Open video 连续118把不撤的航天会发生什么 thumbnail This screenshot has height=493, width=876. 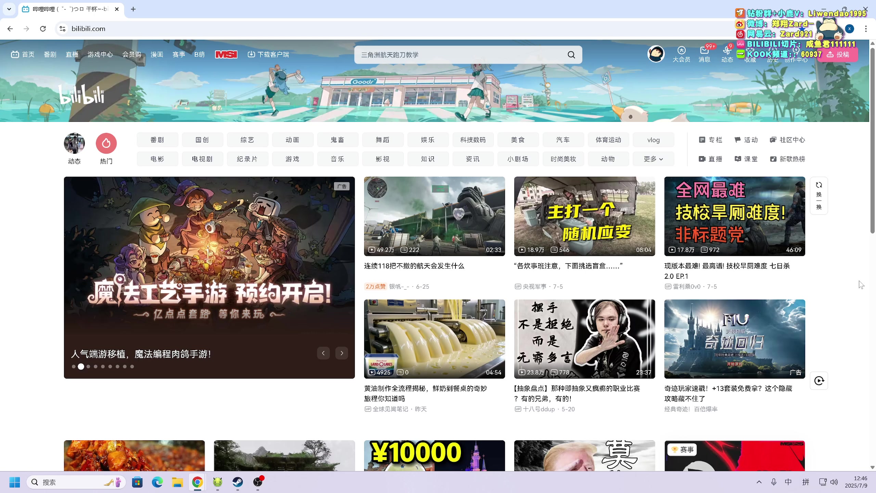click(x=434, y=216)
